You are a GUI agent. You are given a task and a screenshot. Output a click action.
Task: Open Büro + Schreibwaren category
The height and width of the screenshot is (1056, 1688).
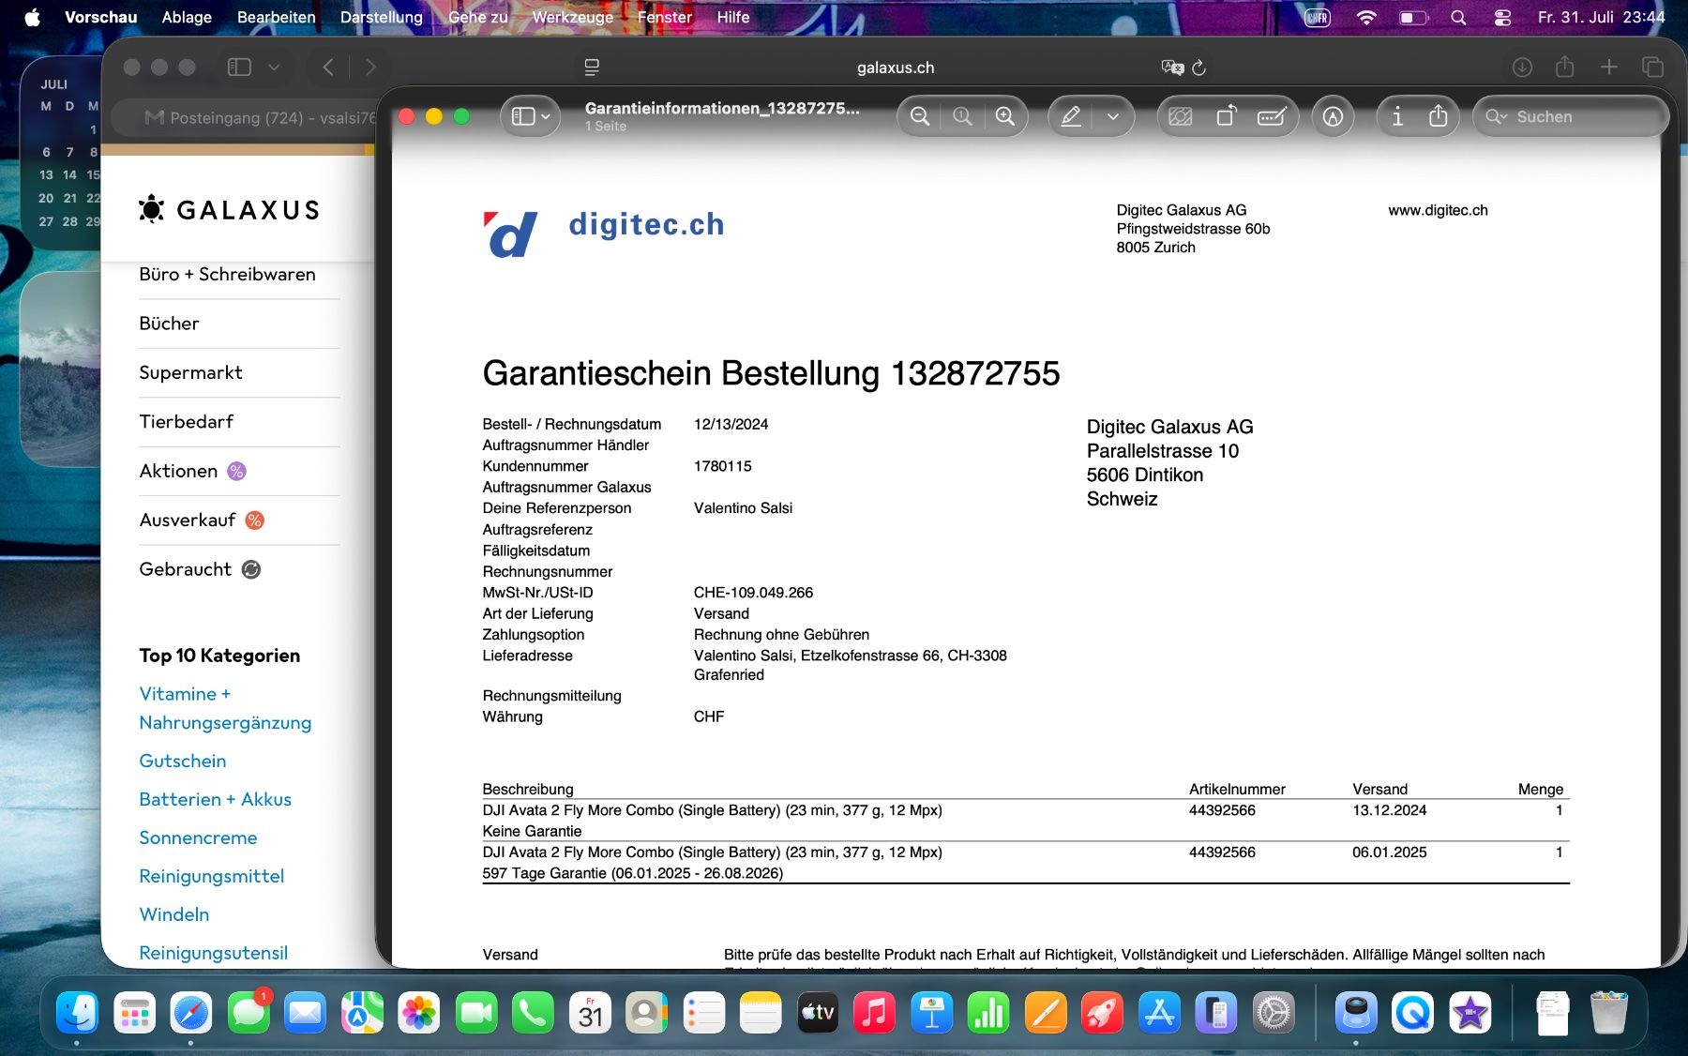(227, 274)
